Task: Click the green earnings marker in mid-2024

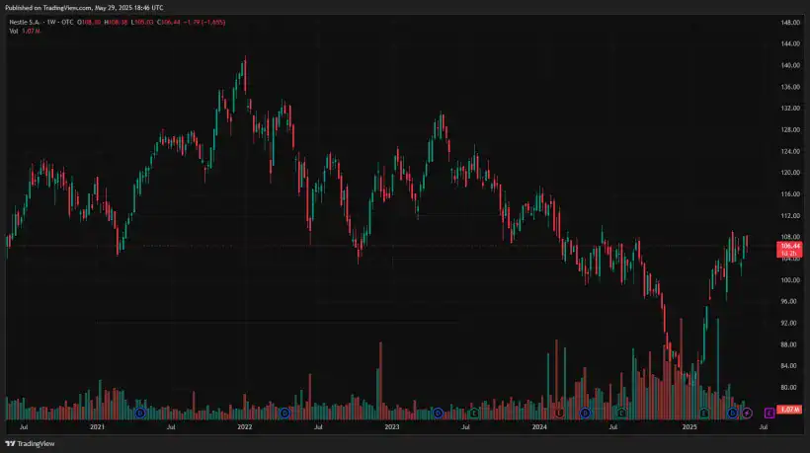Action: pyautogui.click(x=621, y=412)
